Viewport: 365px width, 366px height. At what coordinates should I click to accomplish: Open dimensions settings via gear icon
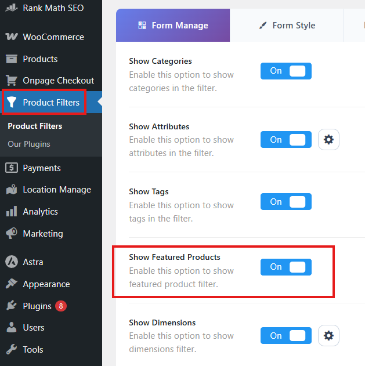(328, 335)
